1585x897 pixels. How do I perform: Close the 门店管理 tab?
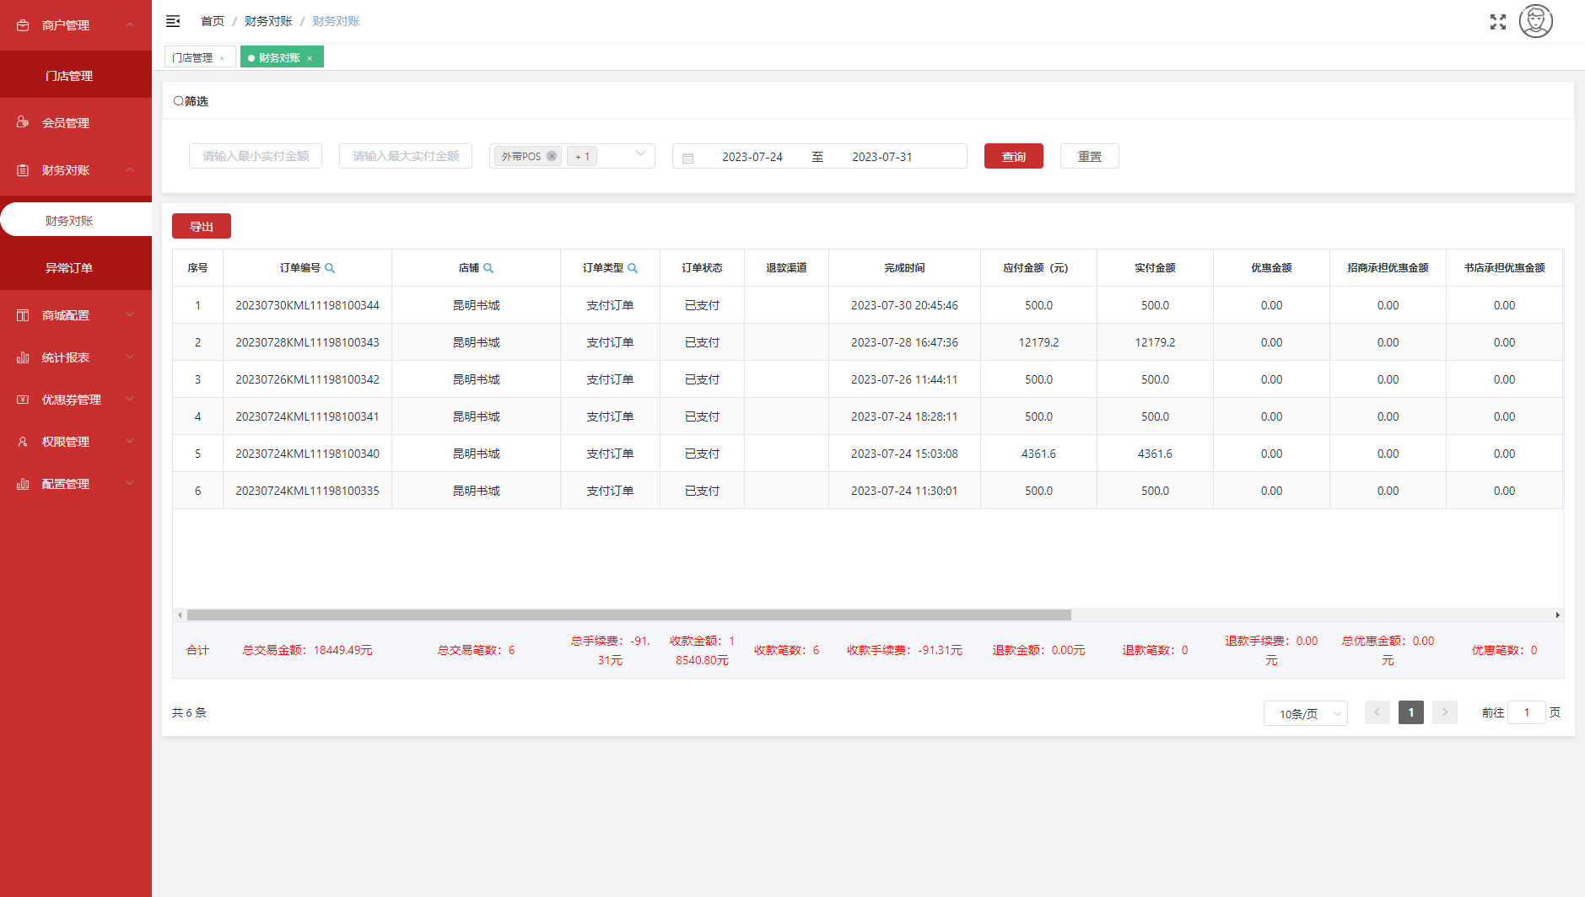point(222,58)
